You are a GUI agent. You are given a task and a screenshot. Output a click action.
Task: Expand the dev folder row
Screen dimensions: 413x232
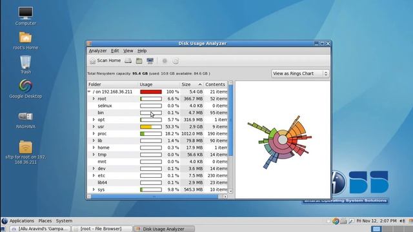point(94,168)
